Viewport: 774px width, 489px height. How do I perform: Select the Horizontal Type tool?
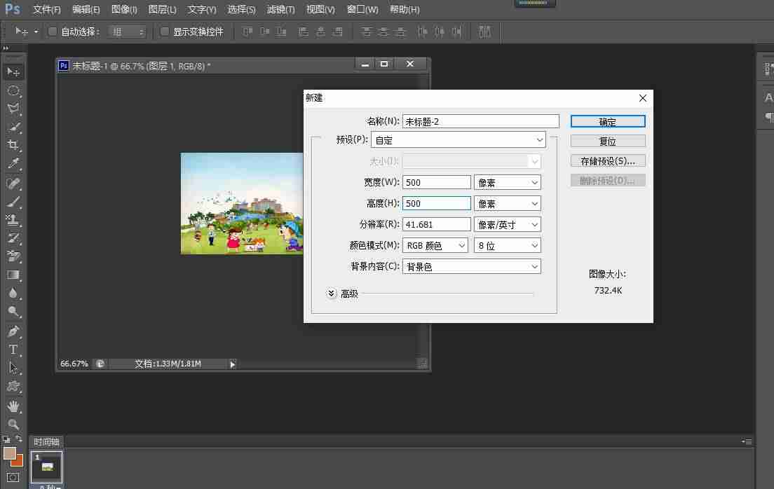click(13, 350)
